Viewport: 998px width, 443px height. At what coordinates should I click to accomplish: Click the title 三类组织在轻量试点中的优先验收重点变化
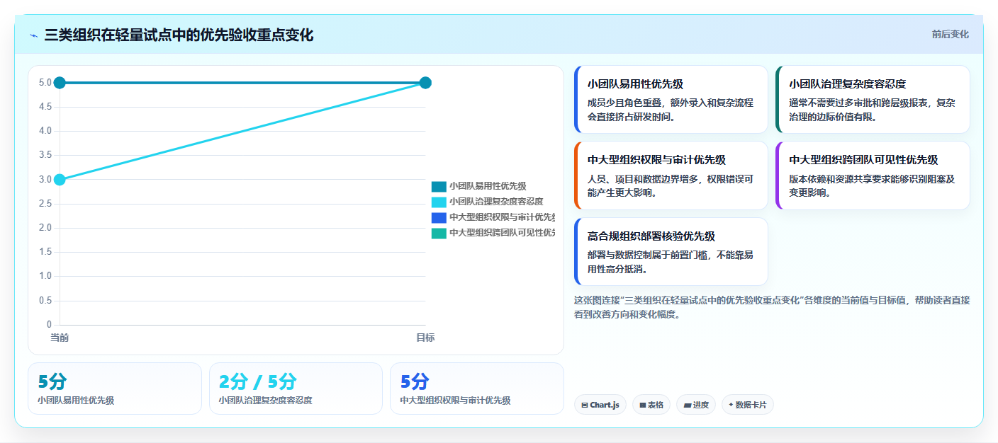click(179, 35)
